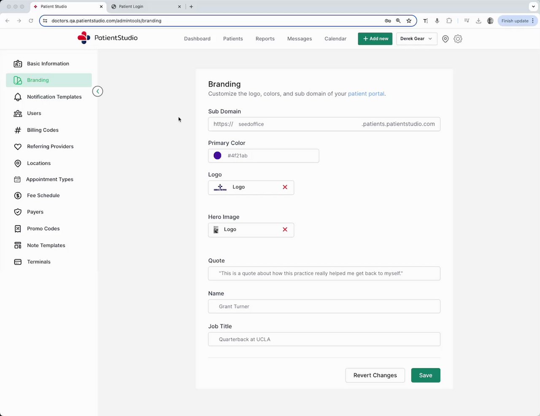The width and height of the screenshot is (540, 416).
Task: Open the Calendar nav item
Action: coord(335,39)
